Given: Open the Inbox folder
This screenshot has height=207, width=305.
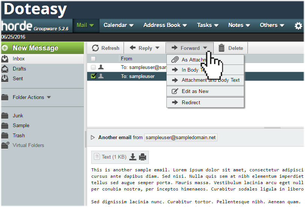Looking at the screenshot, I should [x=42, y=59].
